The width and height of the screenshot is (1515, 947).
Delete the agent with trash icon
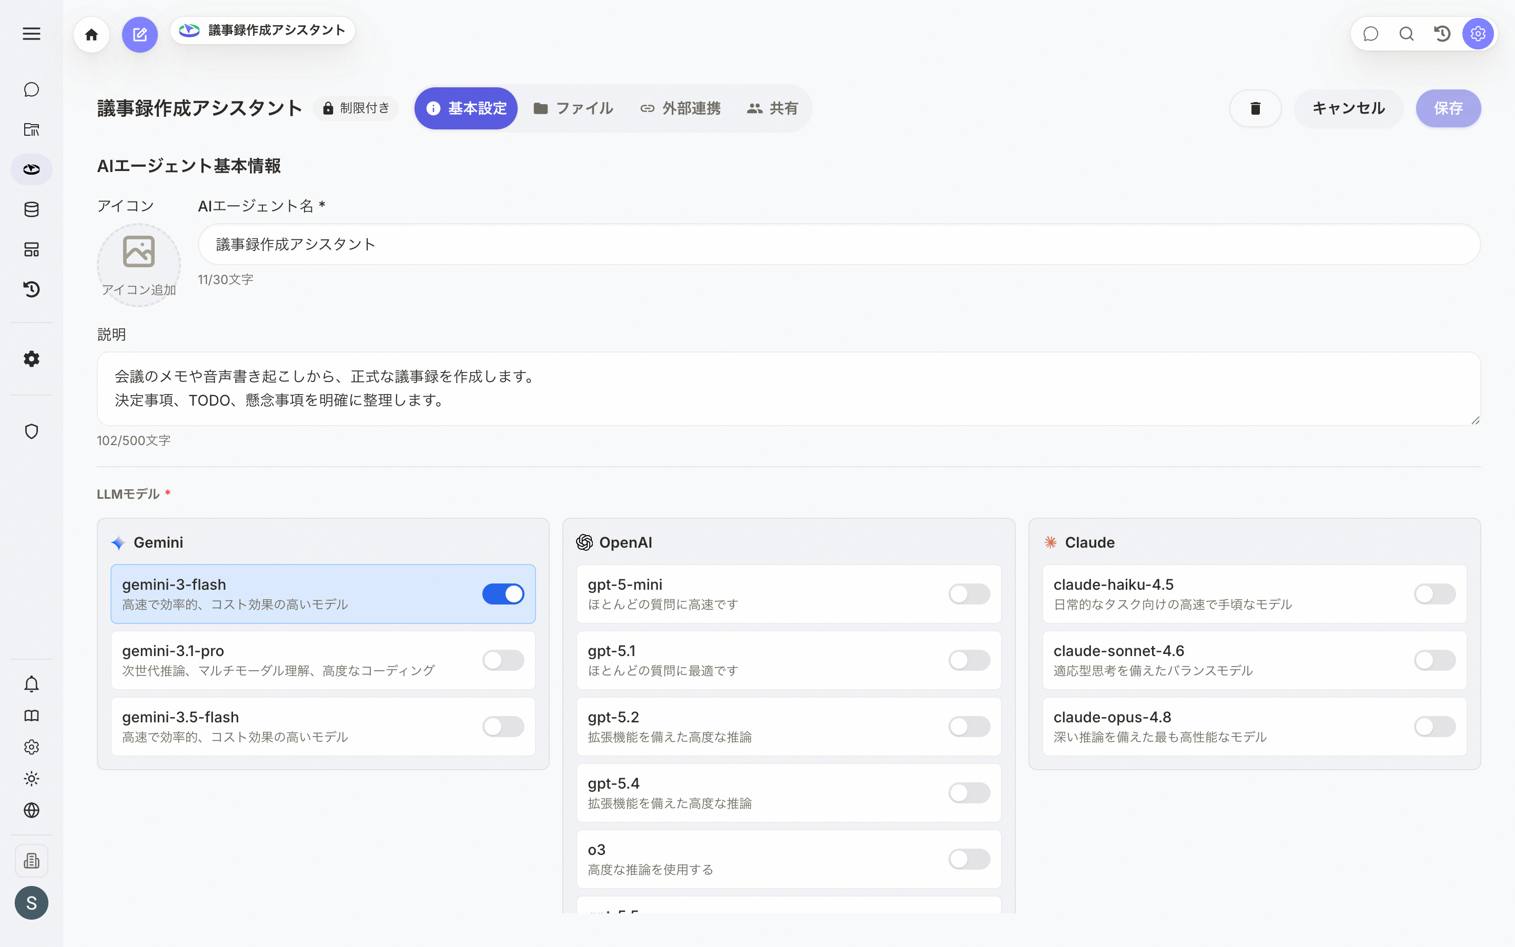(x=1255, y=108)
